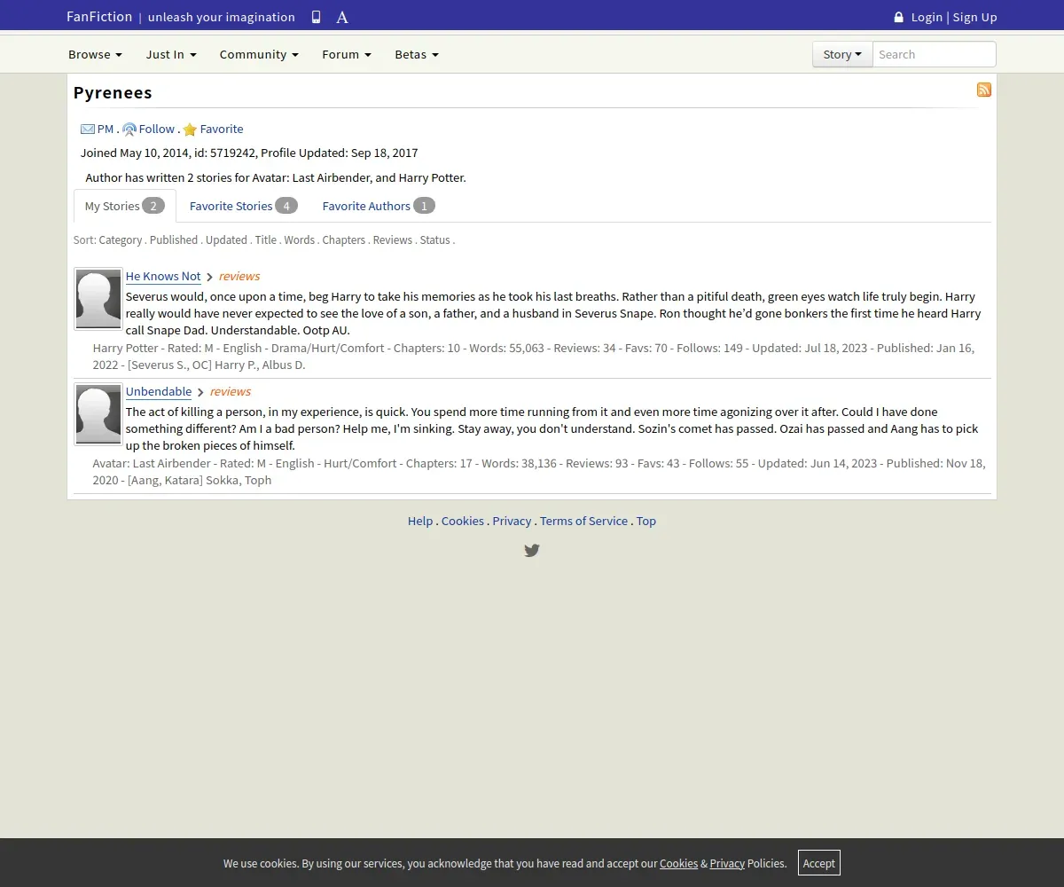Image resolution: width=1064 pixels, height=887 pixels.
Task: Sort stories by Title
Action: click(266, 240)
